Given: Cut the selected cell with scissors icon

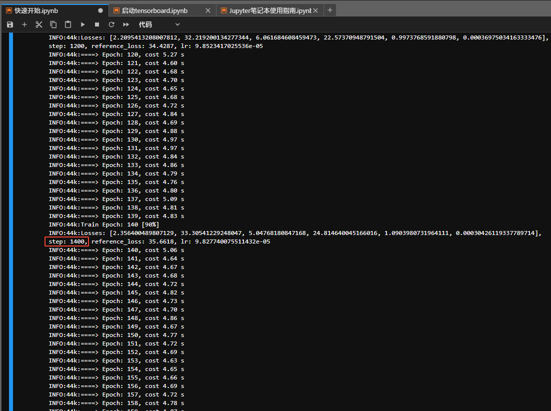Looking at the screenshot, I should coord(39,24).
